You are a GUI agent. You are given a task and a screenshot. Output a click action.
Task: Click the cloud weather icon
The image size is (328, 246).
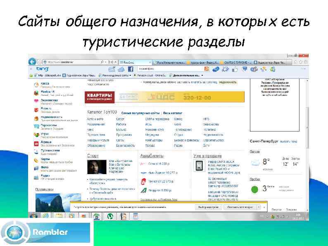(x=255, y=162)
